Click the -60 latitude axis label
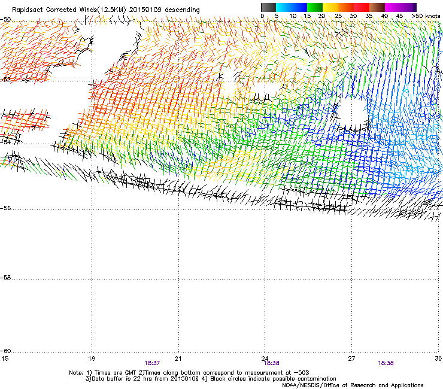Image resolution: width=443 pixels, height=389 pixels. tap(5, 351)
